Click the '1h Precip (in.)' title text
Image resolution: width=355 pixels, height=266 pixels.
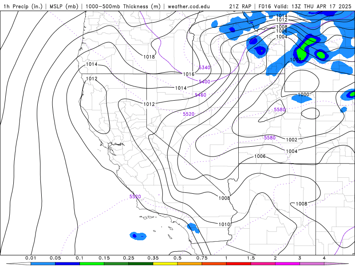(23, 6)
